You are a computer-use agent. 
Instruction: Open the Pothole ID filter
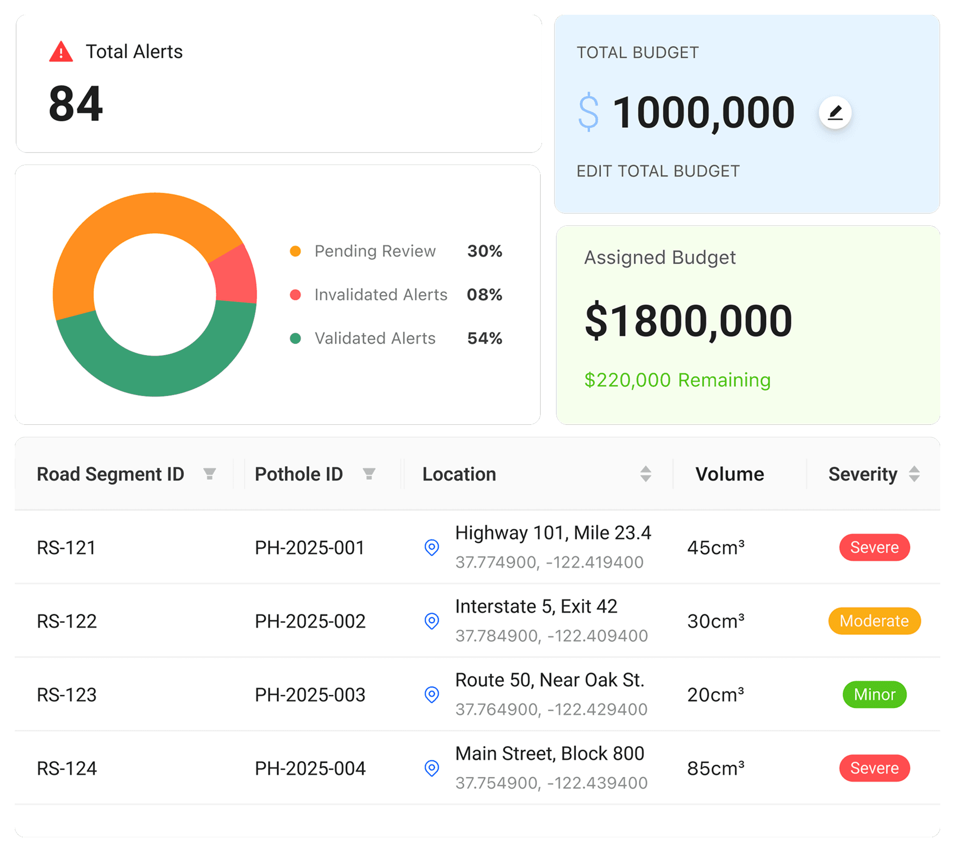[369, 474]
